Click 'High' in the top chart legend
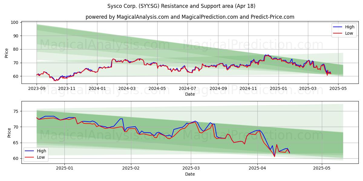Image resolution: width=363 pixels, height=181 pixels. [x=350, y=27]
